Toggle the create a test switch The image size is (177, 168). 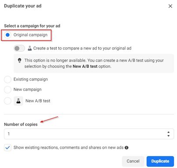point(19,48)
